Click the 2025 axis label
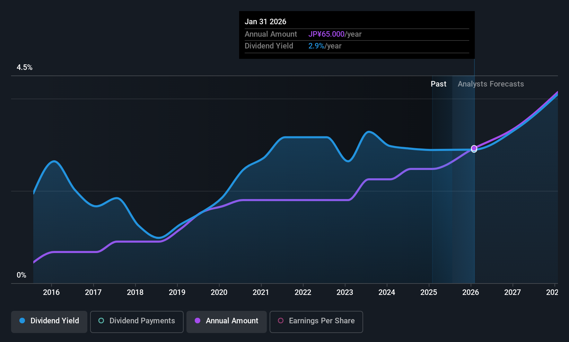 point(429,292)
